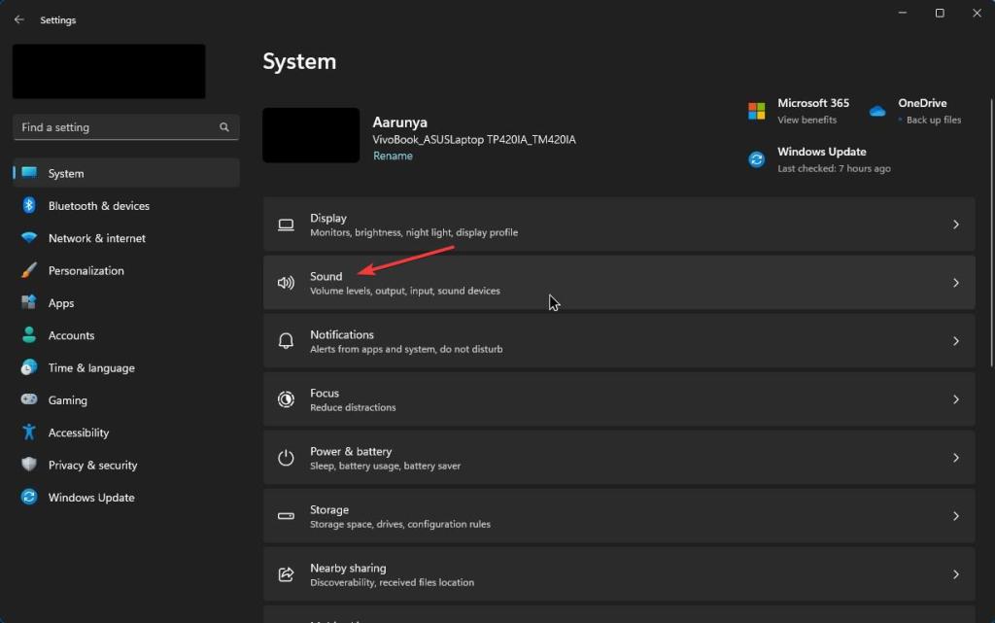Click the System monitor icon in sidebar
Screen dimensions: 995x623
(x=29, y=173)
